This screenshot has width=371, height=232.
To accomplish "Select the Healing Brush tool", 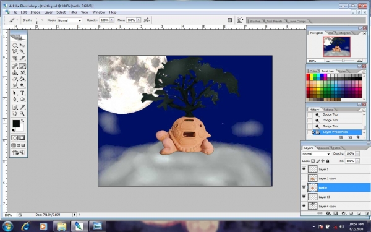I will 15,66.
